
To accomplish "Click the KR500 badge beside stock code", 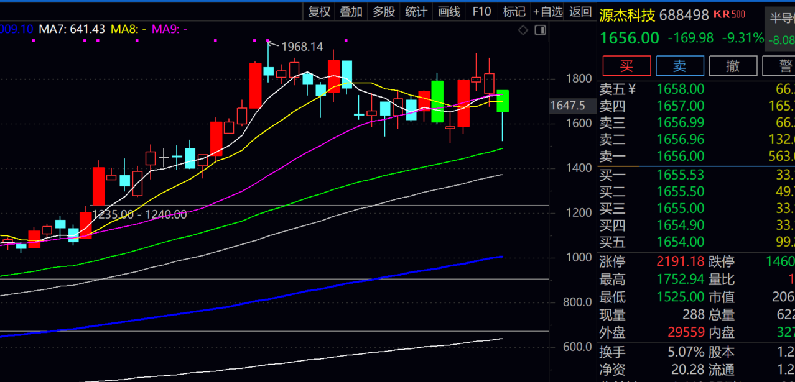I will pos(729,14).
